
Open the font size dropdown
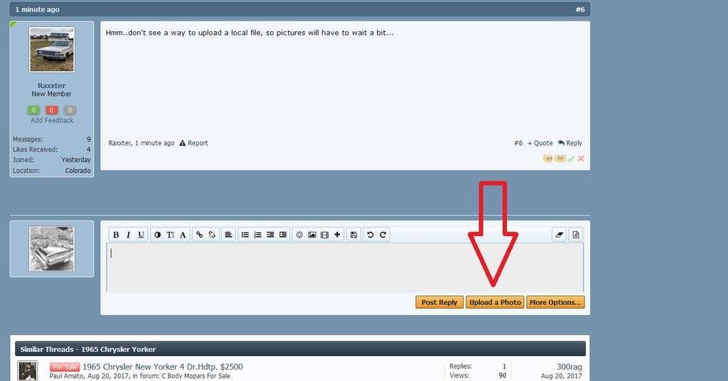coord(170,235)
